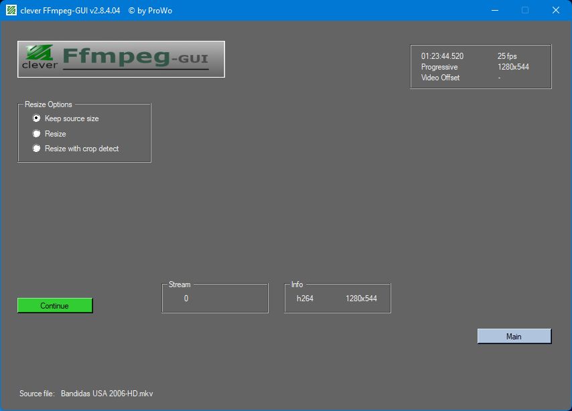The width and height of the screenshot is (572, 411).
Task: Enable Resize with crop detect
Action: pyautogui.click(x=76, y=149)
